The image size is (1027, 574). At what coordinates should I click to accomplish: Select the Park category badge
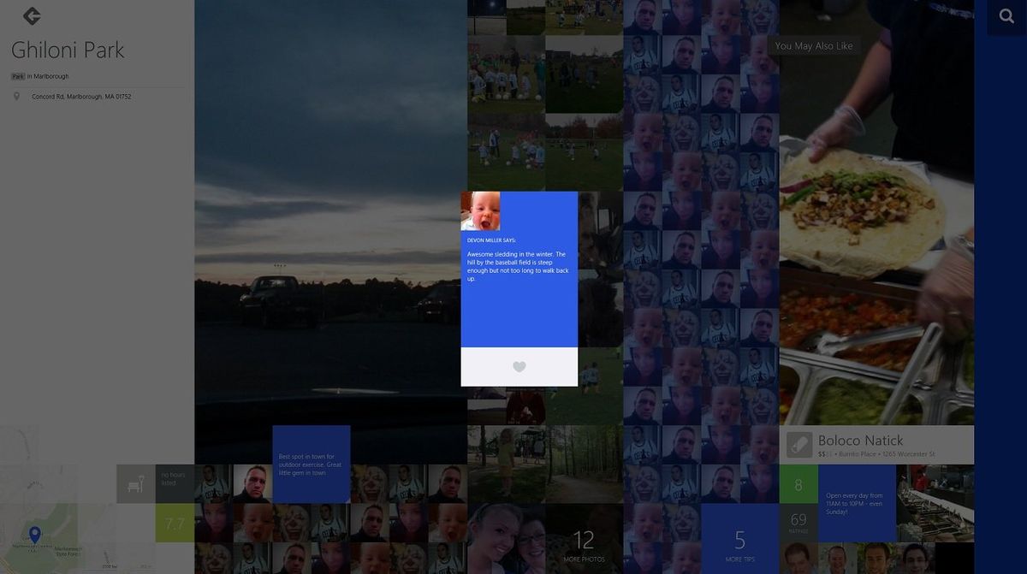(x=16, y=75)
